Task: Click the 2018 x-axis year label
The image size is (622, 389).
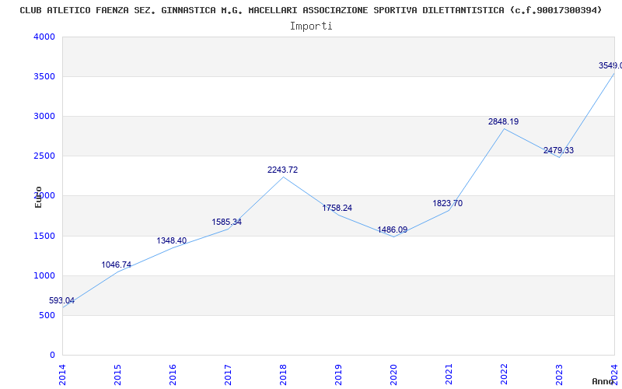Action: (x=283, y=374)
